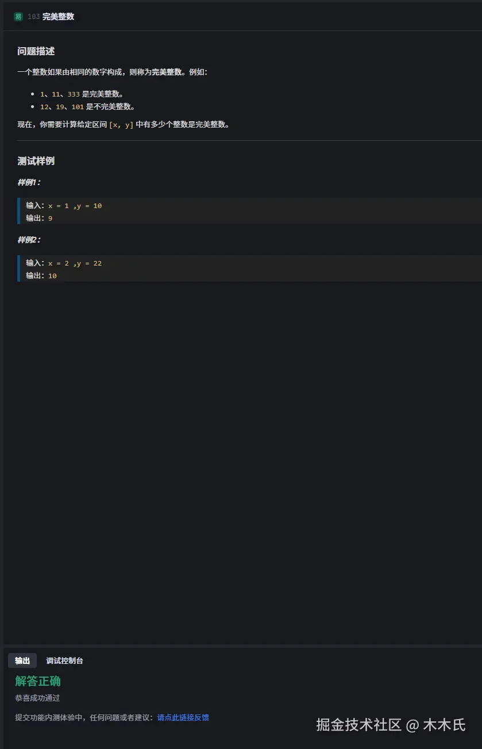Screen dimensions: 482x749
Task: Select the 输出 tab
Action: click(x=22, y=661)
